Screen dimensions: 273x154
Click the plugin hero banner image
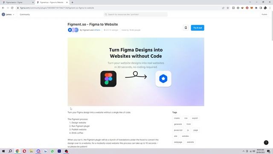click(136, 72)
